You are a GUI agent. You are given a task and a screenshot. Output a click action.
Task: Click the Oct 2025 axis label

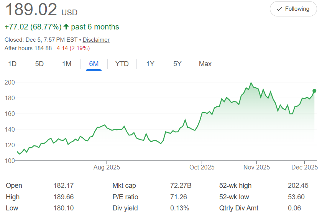[x=202, y=167]
